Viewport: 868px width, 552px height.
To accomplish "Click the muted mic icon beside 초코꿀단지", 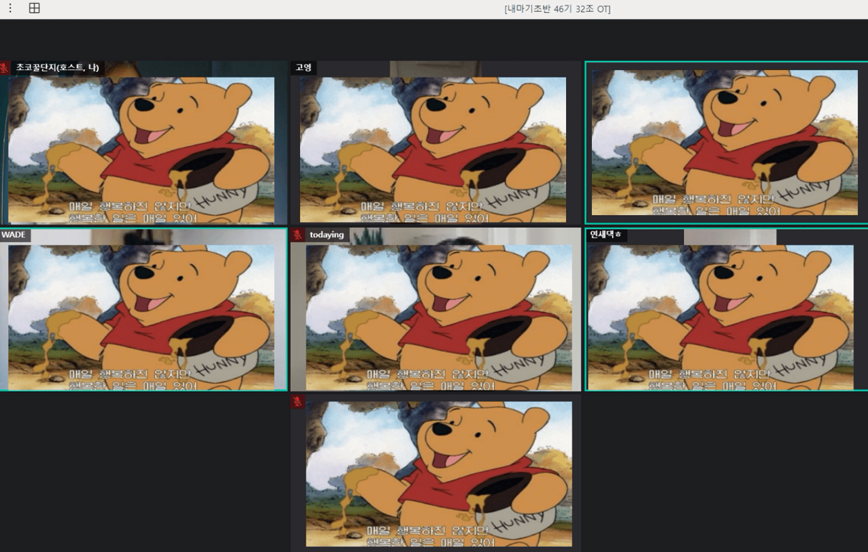I will (x=5, y=68).
